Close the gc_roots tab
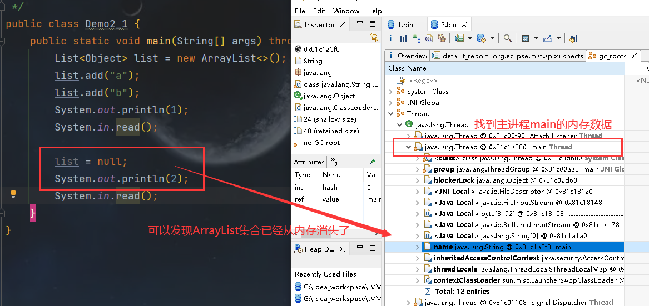Viewport: 649px width, 306px height. point(633,56)
